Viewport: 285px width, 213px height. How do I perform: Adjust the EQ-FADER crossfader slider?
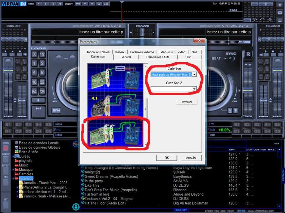142,33
